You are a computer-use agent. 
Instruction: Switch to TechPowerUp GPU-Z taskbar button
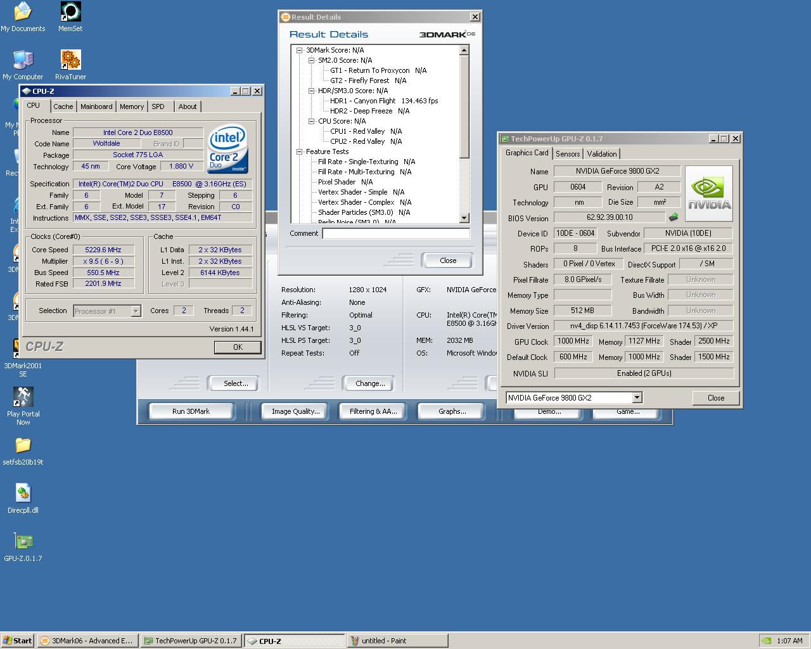pyautogui.click(x=190, y=641)
